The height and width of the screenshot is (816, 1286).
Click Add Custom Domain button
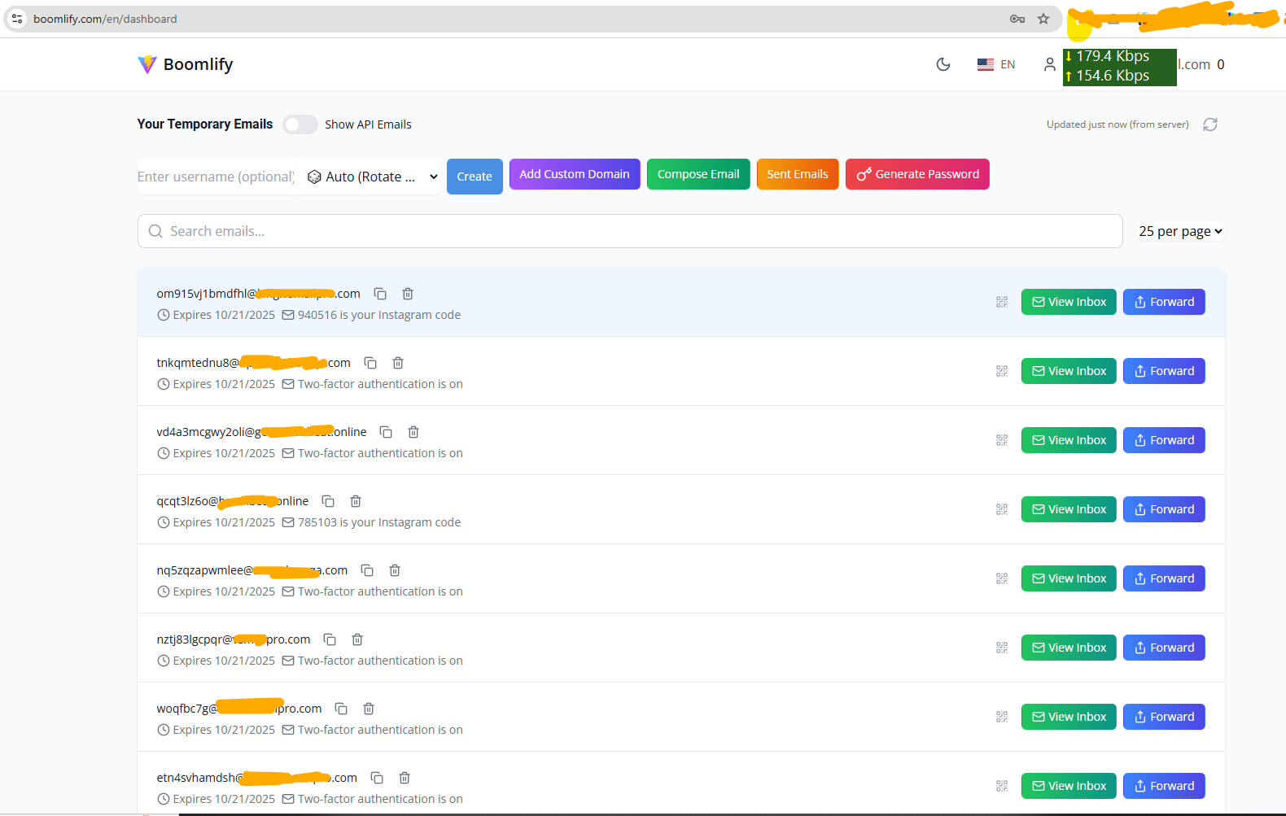pos(575,174)
